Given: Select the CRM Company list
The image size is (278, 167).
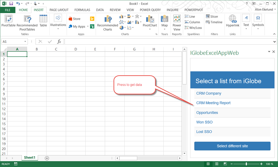Looking at the screenshot, I should click(x=232, y=93).
